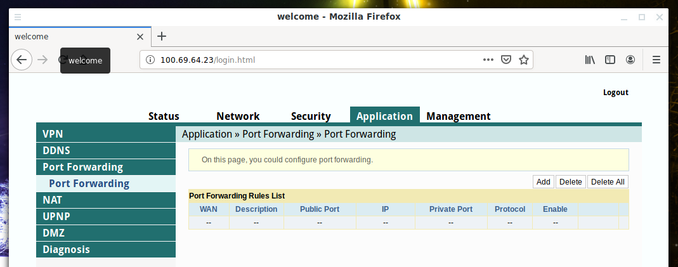The width and height of the screenshot is (678, 267).
Task: Click the browser back arrow button
Action: pyautogui.click(x=22, y=60)
